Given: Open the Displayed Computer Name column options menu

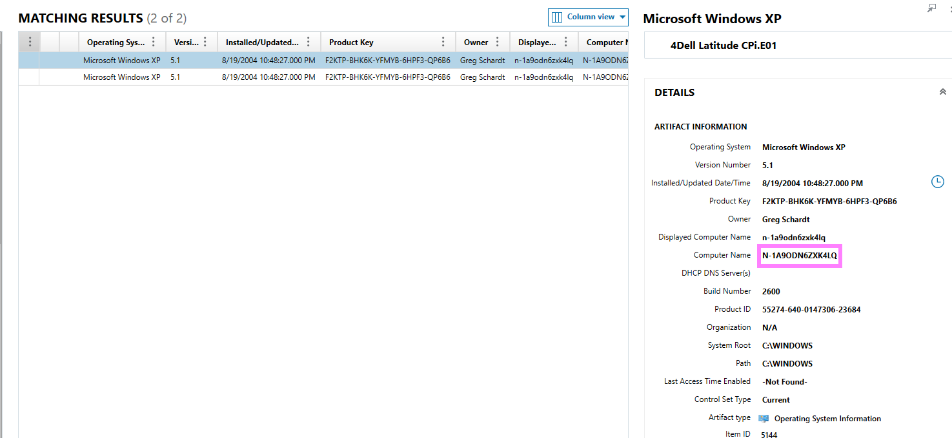Looking at the screenshot, I should coord(566,42).
